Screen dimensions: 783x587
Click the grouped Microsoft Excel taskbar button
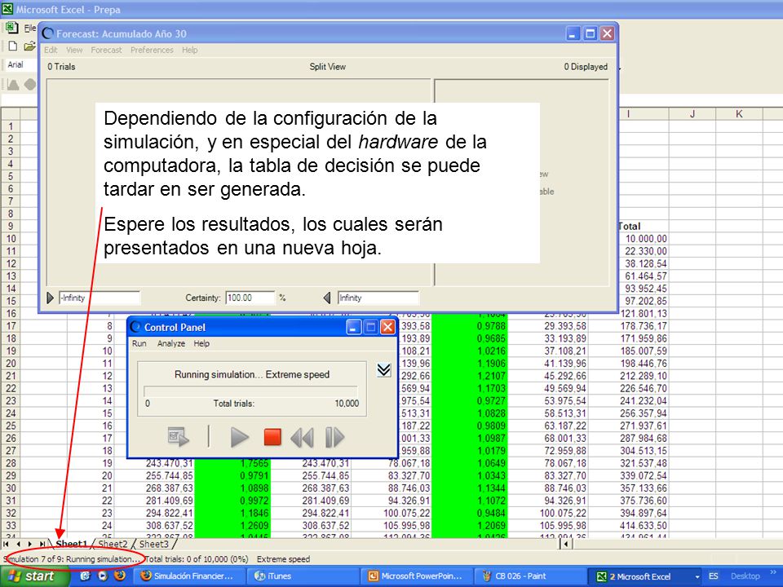point(645,576)
